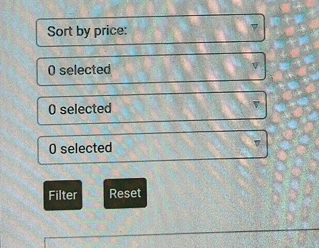319x248 pixels.
Task: Choose a price sort order from the top combo box
Action: tap(150, 30)
